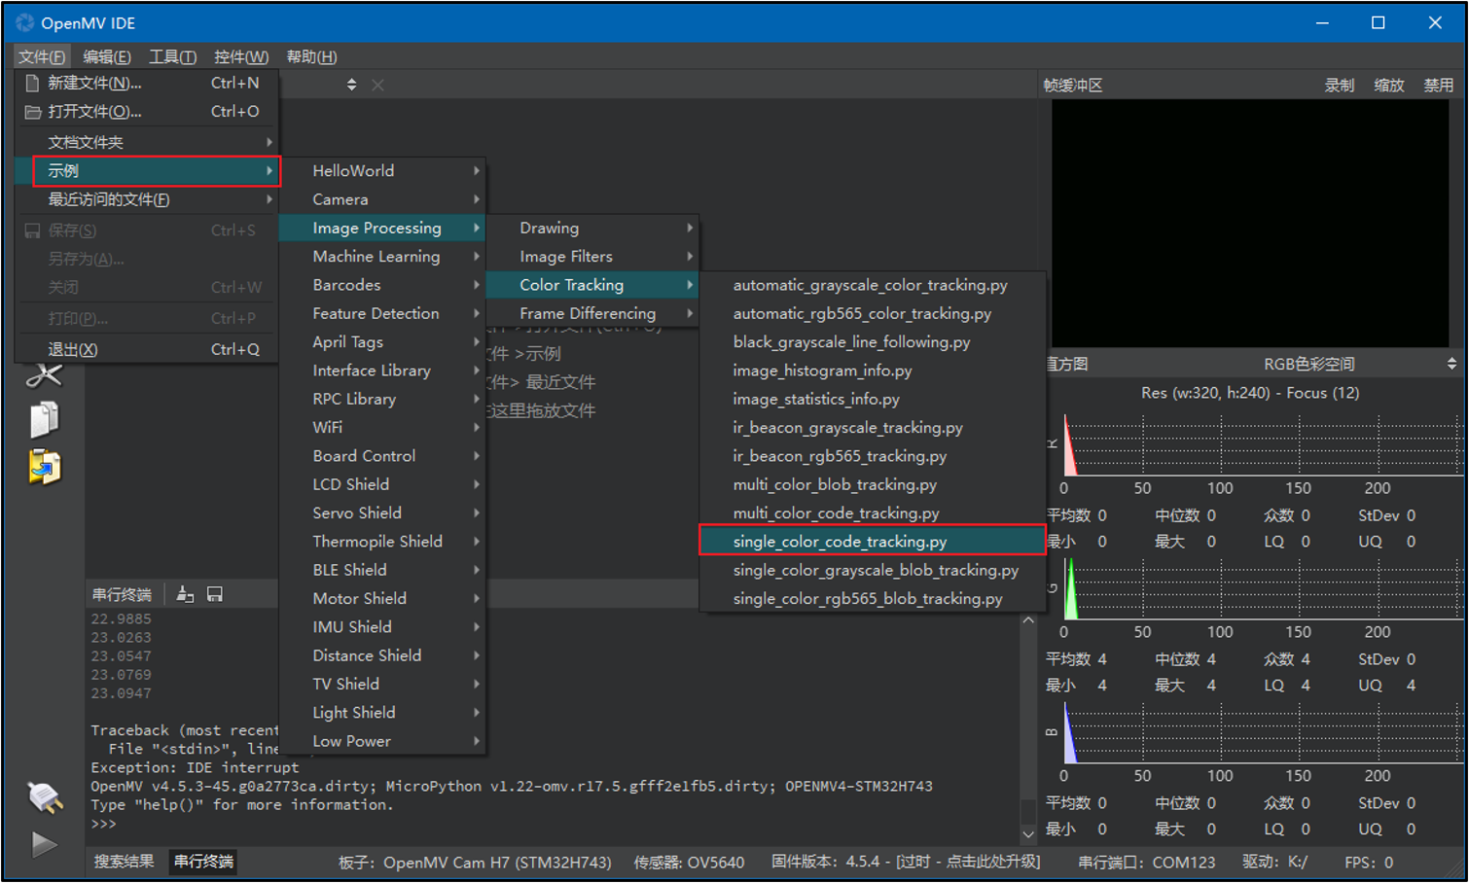Switch to the 搜索结果 tab
1469x883 pixels.
pos(125,862)
